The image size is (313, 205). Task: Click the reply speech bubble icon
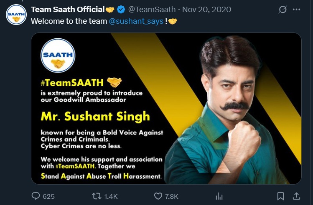click(36, 196)
